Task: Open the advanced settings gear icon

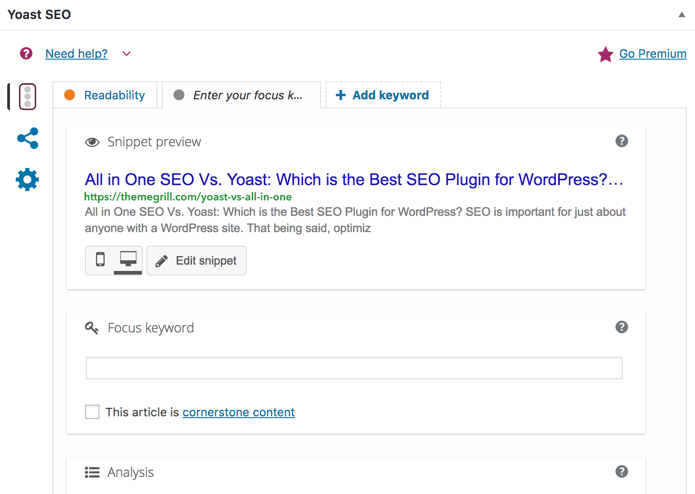Action: [28, 179]
